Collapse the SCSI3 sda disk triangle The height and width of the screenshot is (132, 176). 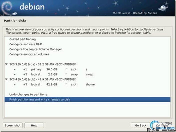6,64
